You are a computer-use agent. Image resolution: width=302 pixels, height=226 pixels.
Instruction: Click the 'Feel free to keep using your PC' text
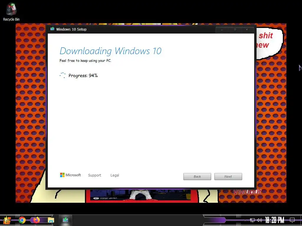(85, 61)
